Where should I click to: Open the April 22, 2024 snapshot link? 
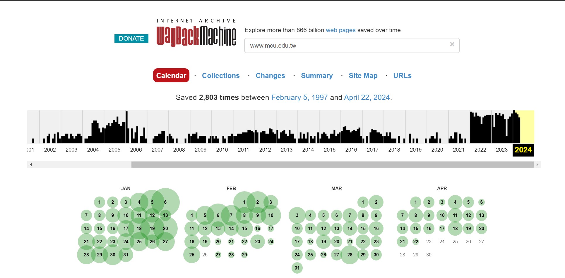[367, 98]
